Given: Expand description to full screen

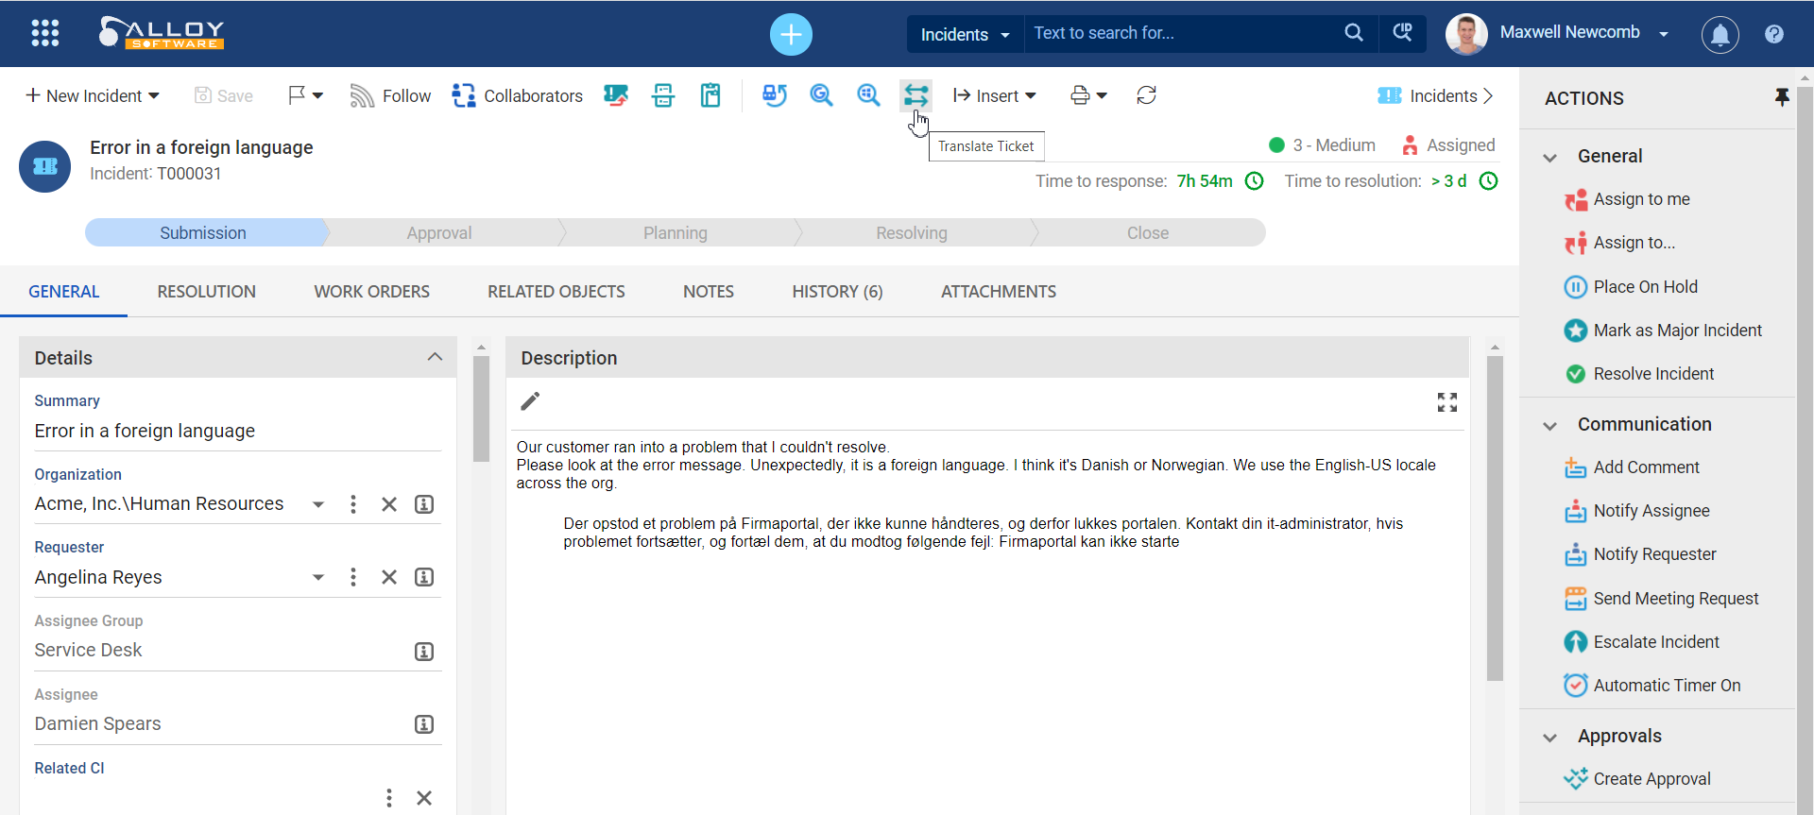Looking at the screenshot, I should click(x=1446, y=402).
